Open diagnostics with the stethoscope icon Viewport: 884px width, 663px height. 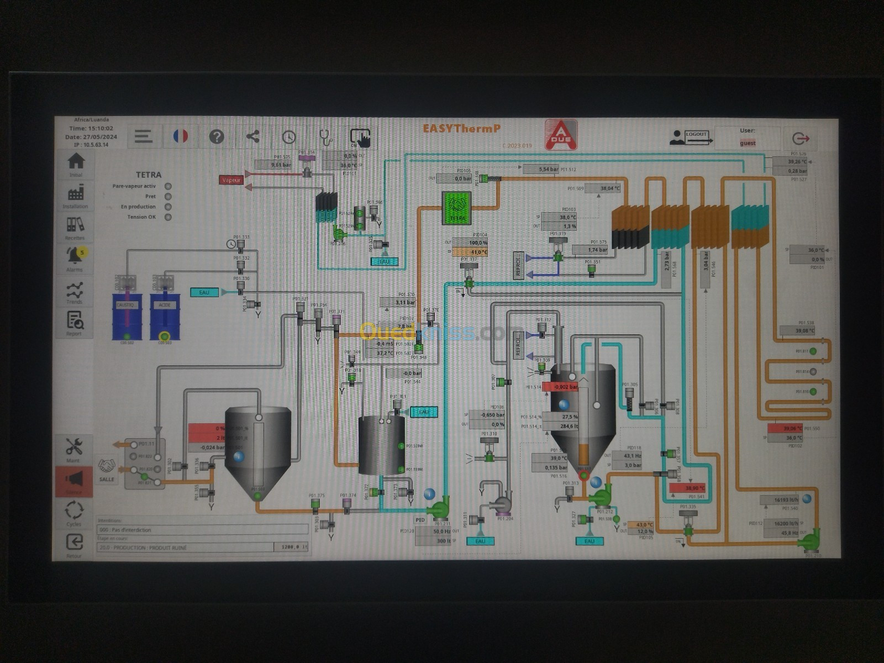tap(325, 137)
